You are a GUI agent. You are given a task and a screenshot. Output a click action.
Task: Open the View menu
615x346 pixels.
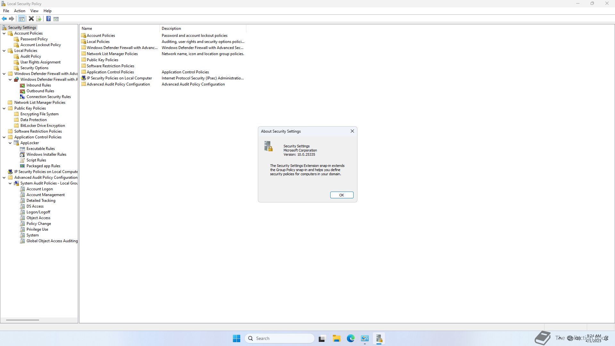(x=34, y=11)
